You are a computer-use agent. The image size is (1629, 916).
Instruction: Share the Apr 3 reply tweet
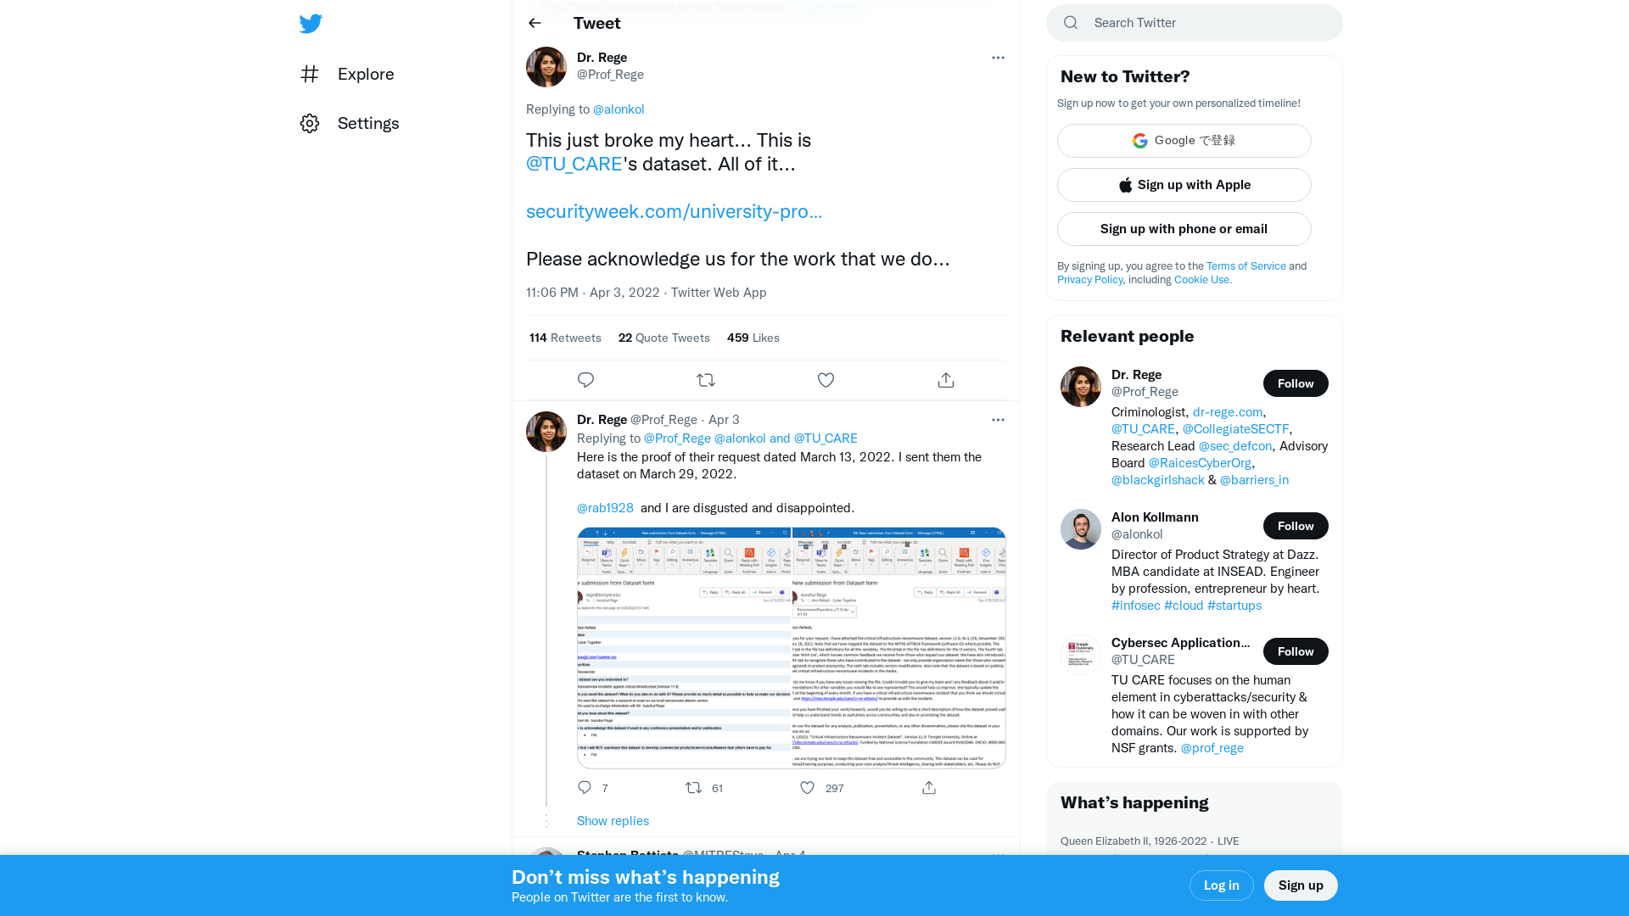pos(929,788)
